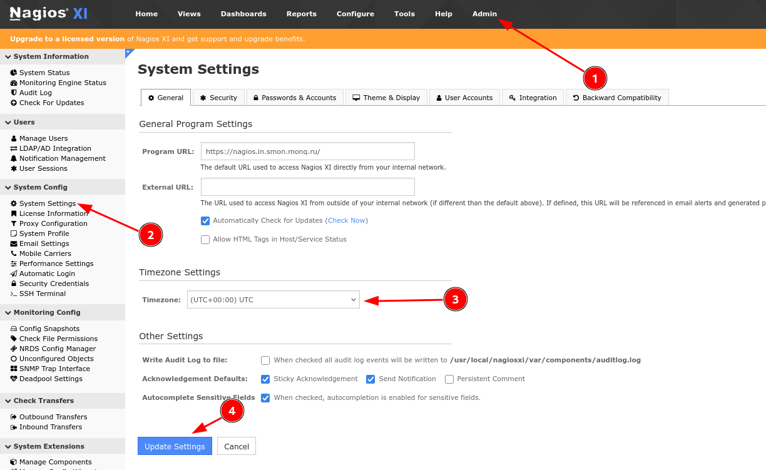Click the Program URL input field

click(307, 151)
